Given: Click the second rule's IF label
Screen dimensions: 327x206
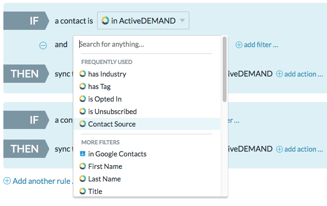Looking at the screenshot, I should (26, 120).
